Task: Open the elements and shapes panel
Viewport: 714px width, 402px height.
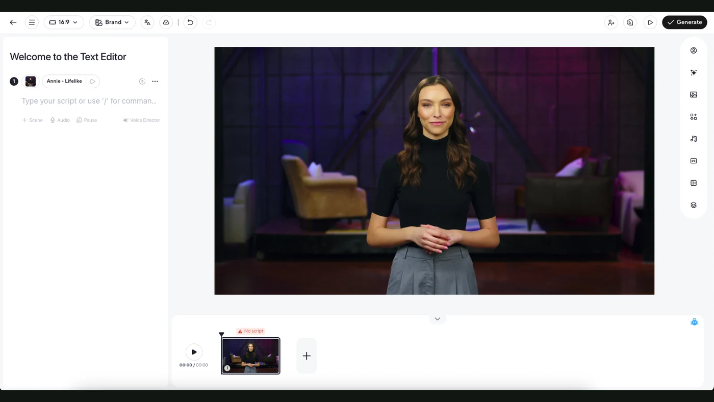Action: [694, 117]
